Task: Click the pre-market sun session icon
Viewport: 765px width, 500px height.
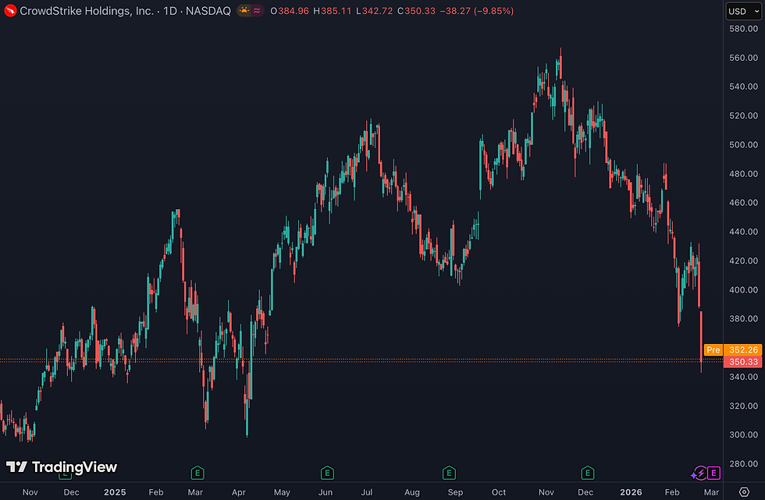Action: (244, 11)
